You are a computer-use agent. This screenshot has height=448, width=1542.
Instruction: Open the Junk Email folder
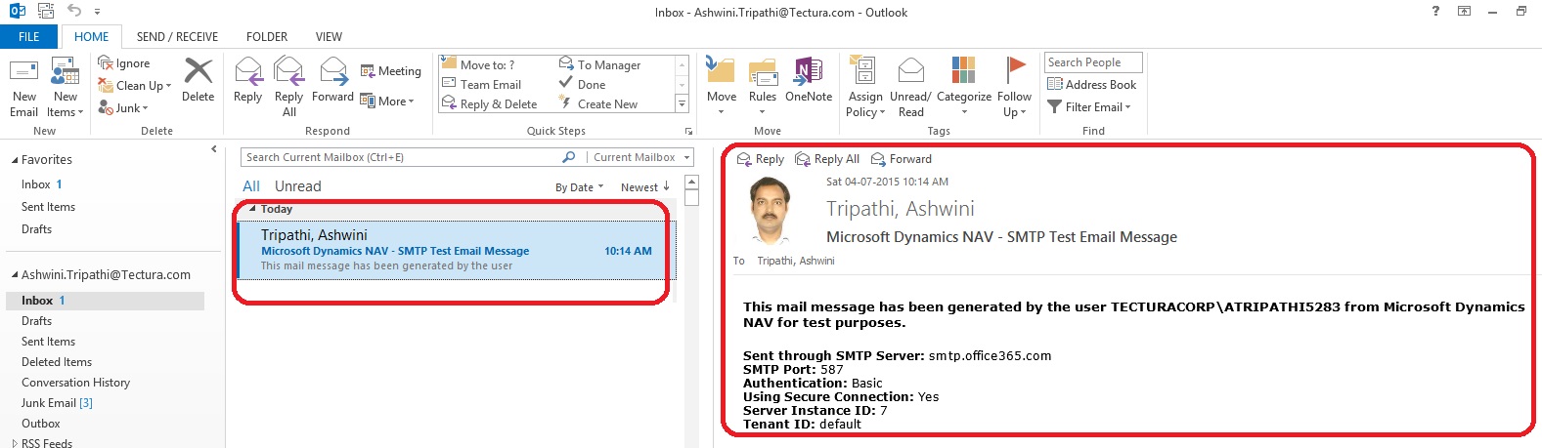click(57, 403)
